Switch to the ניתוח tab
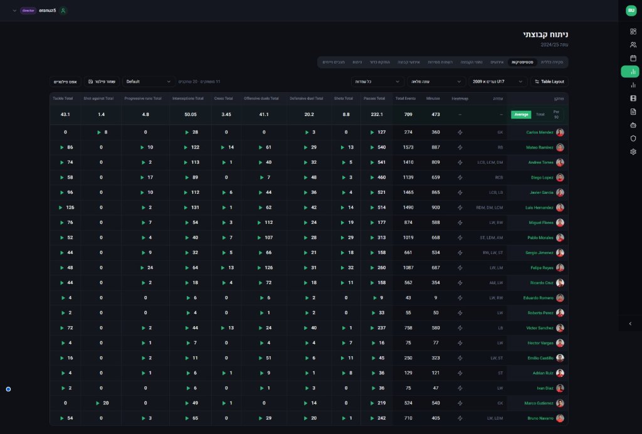The image size is (642, 434). [x=357, y=62]
